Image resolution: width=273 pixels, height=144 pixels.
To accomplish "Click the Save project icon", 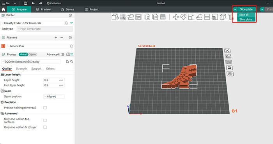I will click(25, 3).
